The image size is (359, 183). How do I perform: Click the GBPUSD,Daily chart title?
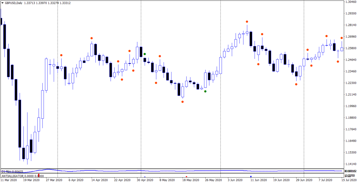coord(13,3)
